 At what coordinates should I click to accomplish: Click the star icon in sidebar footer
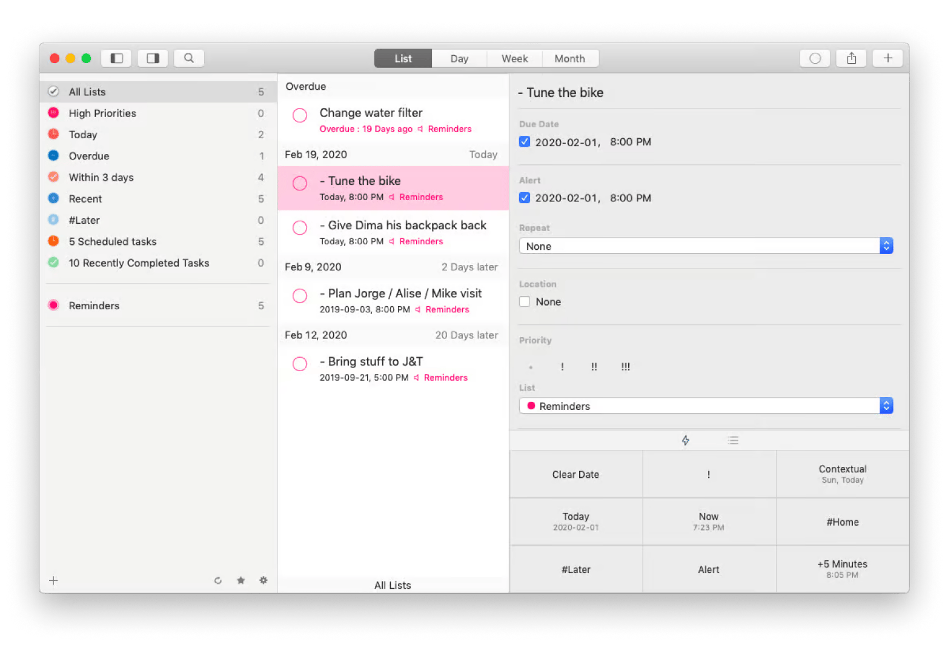(x=241, y=580)
